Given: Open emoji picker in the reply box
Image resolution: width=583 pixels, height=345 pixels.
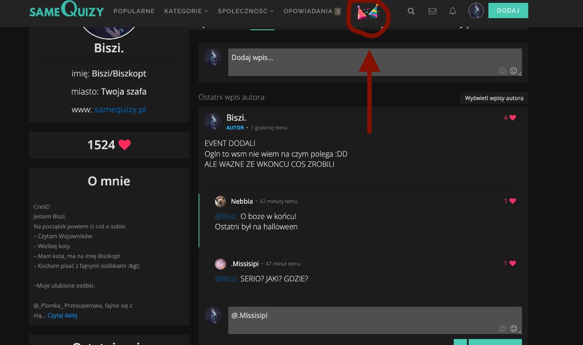Looking at the screenshot, I should 514,328.
